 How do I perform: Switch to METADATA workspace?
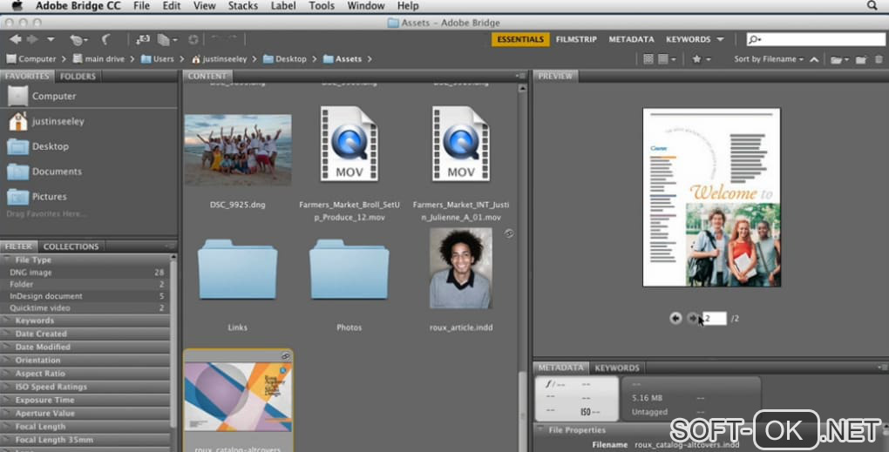tap(631, 39)
